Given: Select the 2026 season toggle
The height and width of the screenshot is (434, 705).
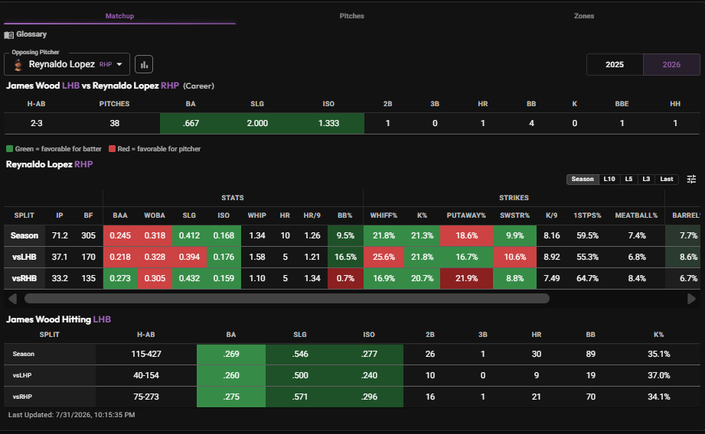Looking at the screenshot, I should pos(671,65).
